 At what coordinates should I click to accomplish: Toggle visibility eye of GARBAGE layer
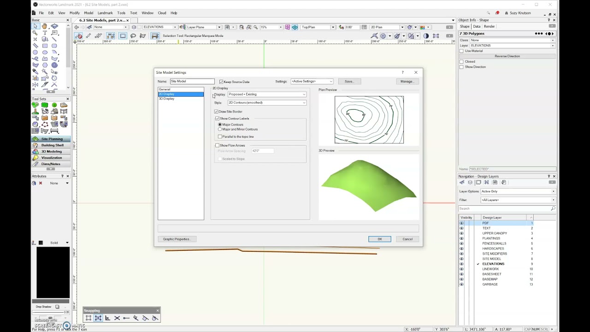[x=461, y=285]
